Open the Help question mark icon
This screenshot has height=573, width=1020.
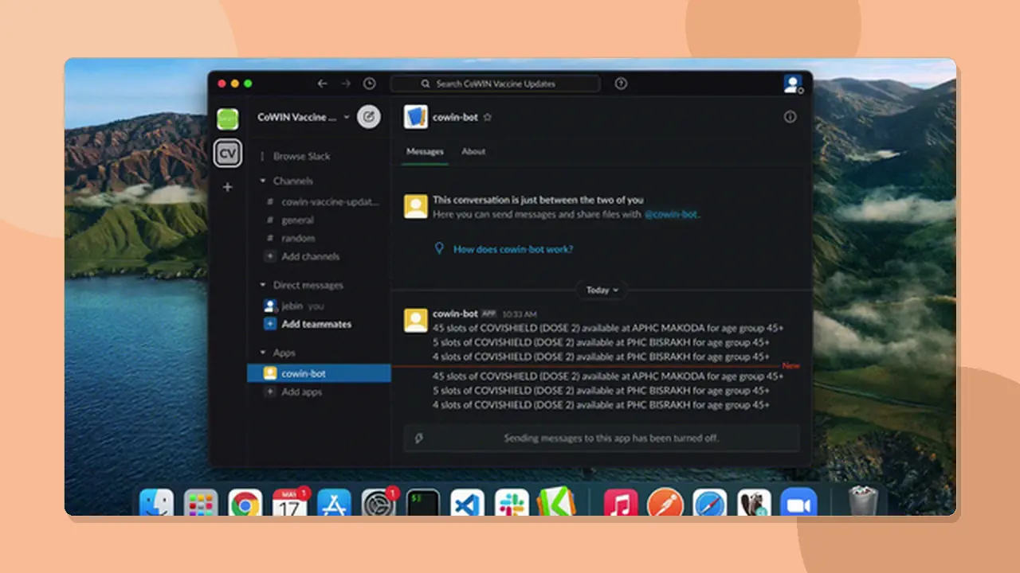tap(621, 84)
